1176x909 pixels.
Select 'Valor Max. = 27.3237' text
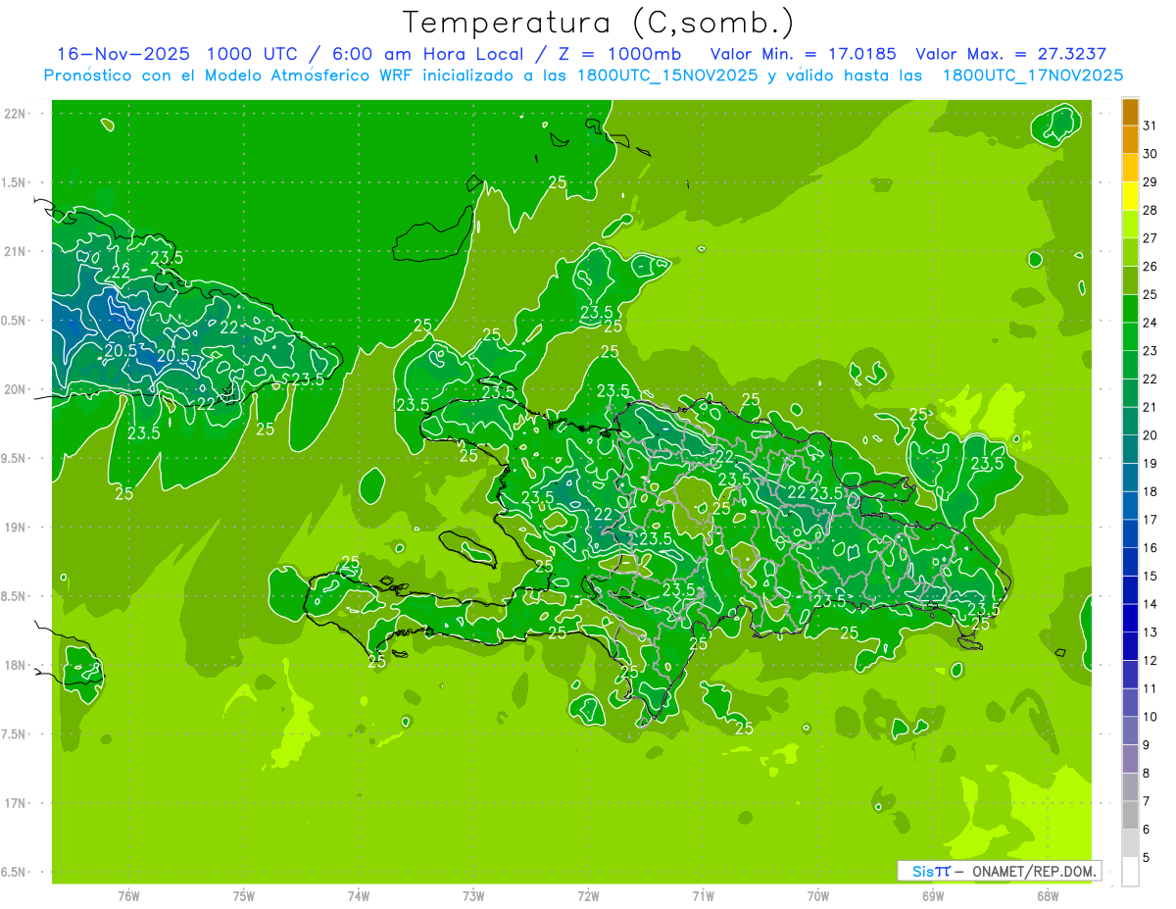pyautogui.click(x=1011, y=54)
